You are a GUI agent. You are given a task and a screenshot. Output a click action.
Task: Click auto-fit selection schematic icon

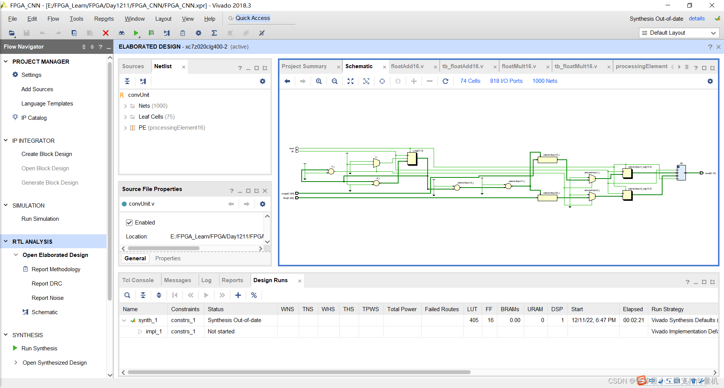[x=382, y=81]
